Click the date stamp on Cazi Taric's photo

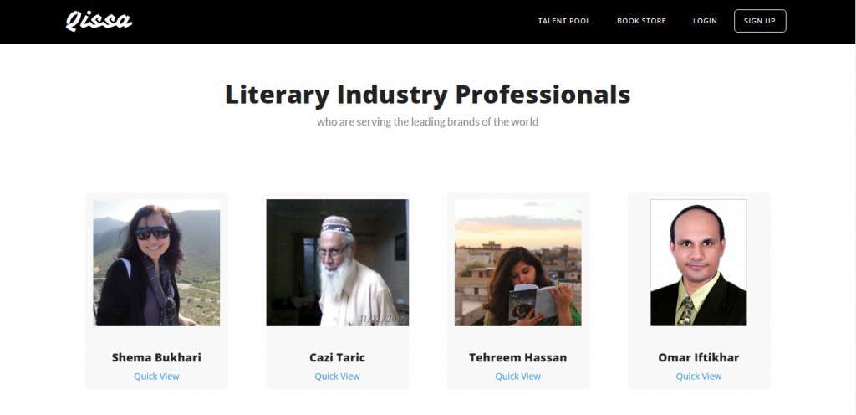(x=383, y=319)
